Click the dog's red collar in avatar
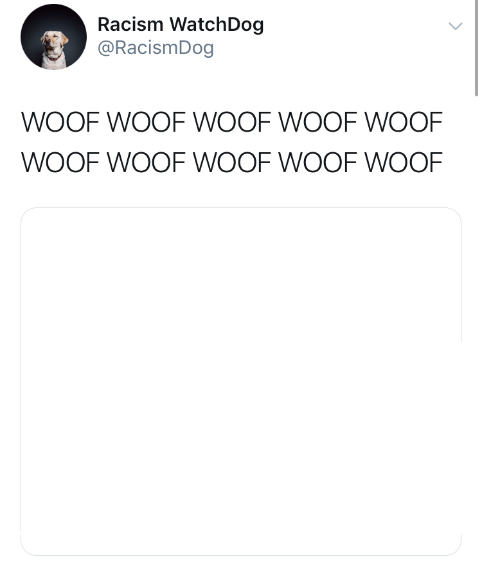This screenshot has width=482, height=564. pyautogui.click(x=54, y=57)
